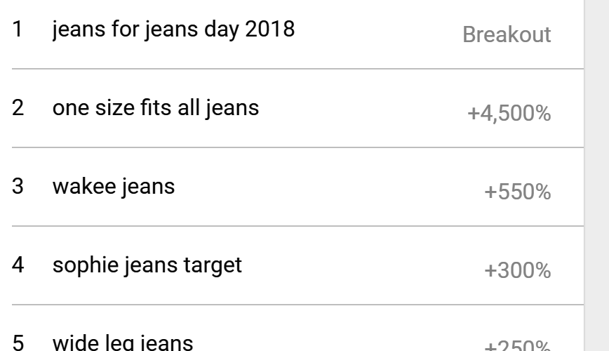Open the "sophie jeans target" query

(x=147, y=266)
